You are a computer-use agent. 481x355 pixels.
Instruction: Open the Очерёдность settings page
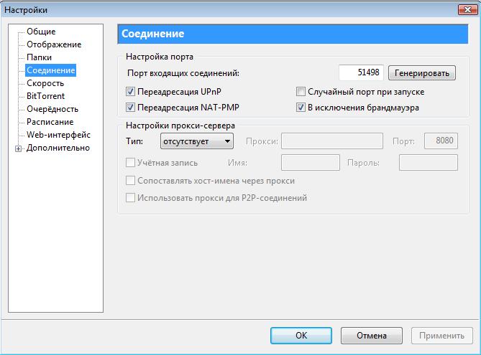click(x=52, y=109)
